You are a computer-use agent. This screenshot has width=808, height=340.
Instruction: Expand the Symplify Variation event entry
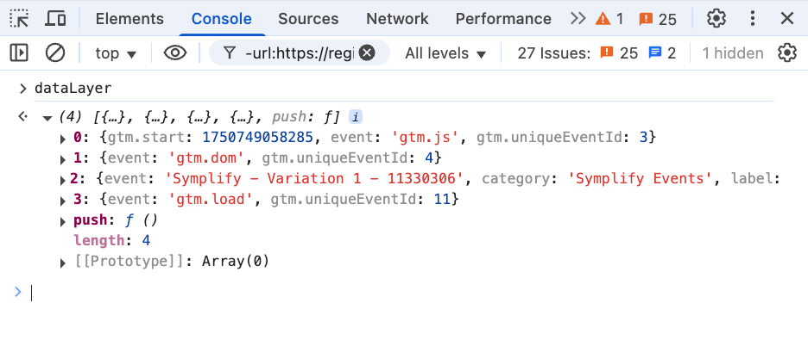pos(63,180)
